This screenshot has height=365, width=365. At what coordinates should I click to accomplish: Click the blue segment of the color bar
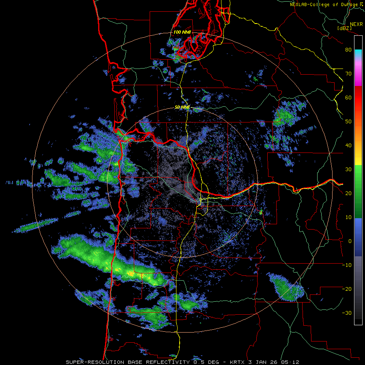click(358, 236)
